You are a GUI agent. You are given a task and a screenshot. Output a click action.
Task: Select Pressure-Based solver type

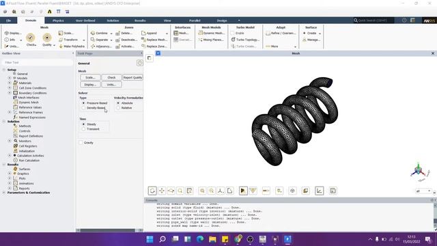tap(83, 103)
